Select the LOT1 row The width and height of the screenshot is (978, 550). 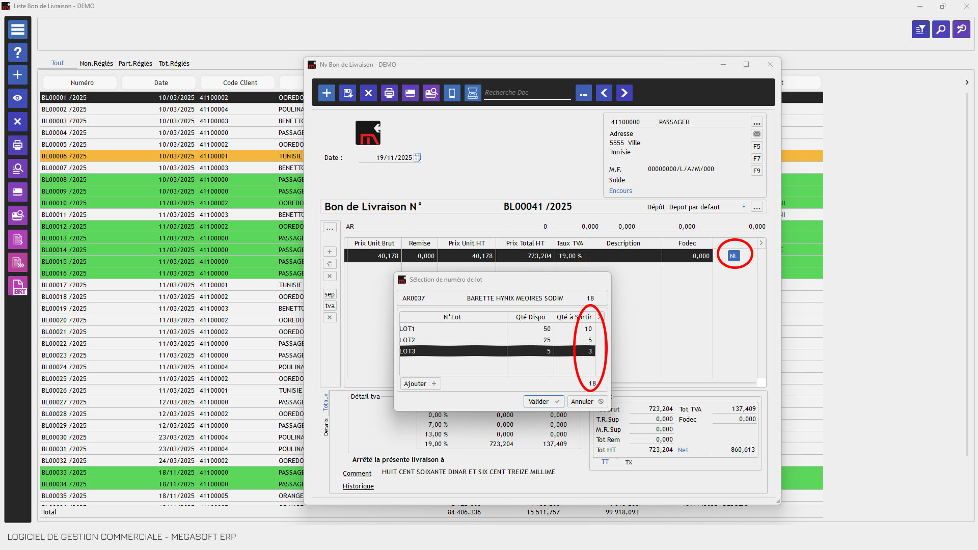[497, 329]
